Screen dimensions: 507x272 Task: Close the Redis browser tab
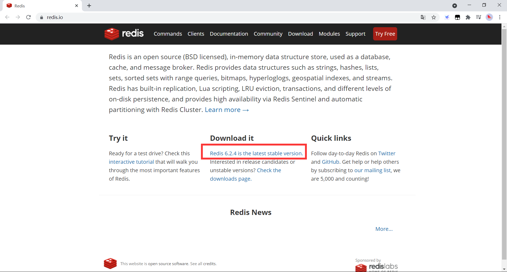[x=77, y=6]
